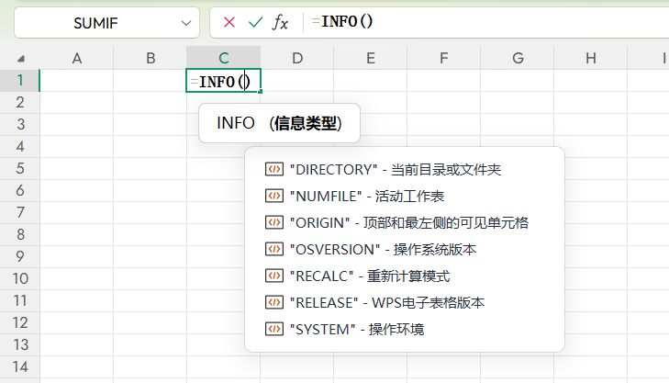Select row 5 header

19,168
